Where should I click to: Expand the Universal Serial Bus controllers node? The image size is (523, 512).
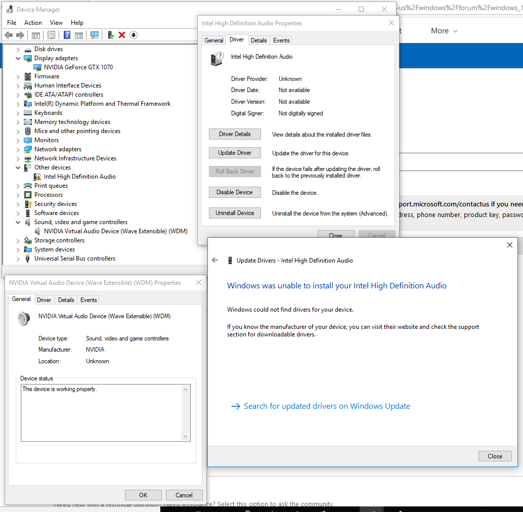point(18,259)
